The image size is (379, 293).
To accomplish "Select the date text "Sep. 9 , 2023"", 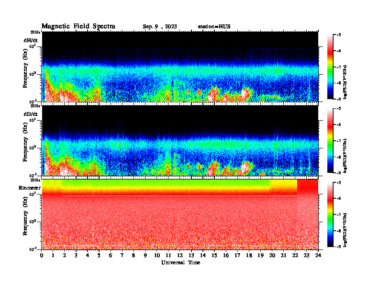I will point(159,27).
